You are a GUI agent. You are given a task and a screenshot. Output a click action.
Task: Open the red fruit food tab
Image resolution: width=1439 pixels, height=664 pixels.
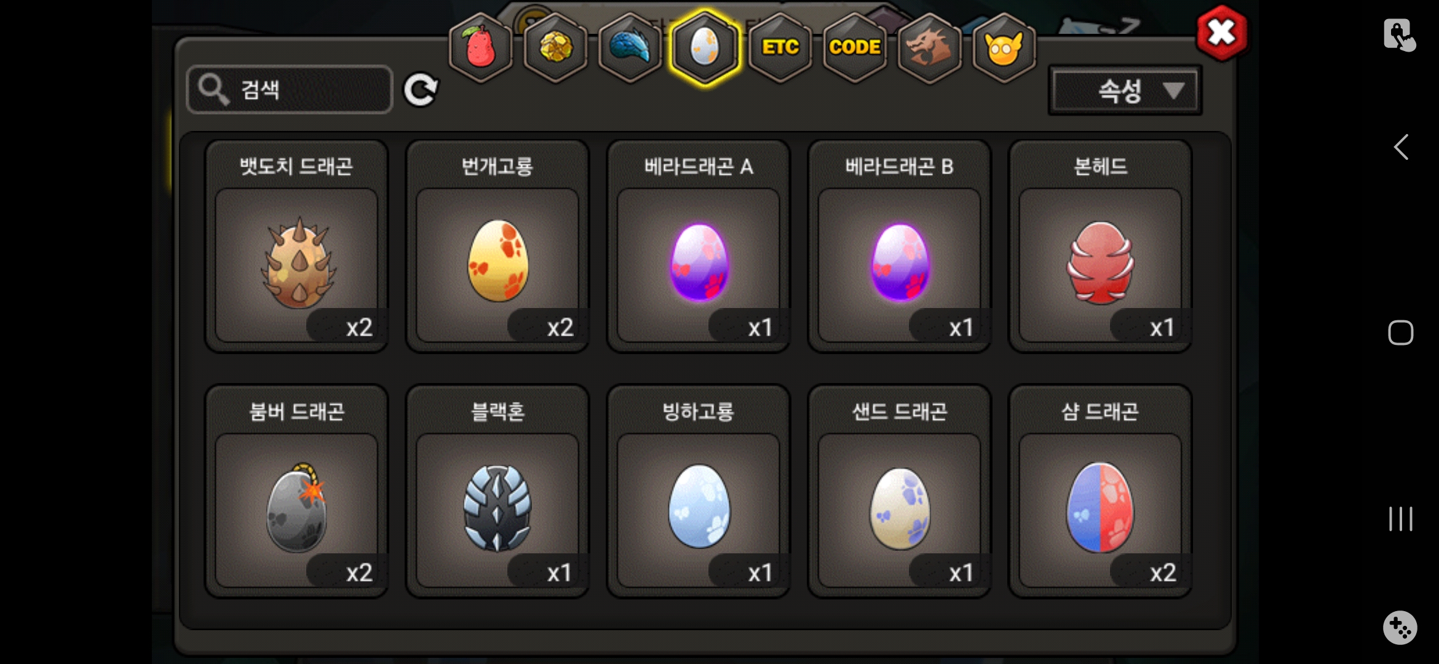(480, 47)
